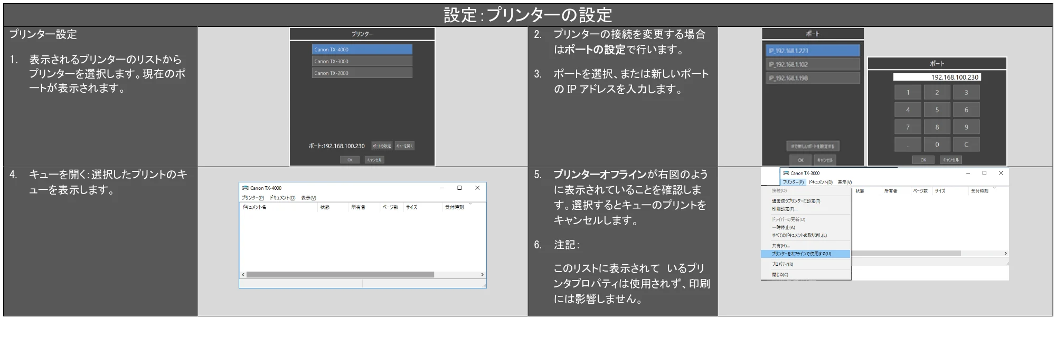Image resolution: width=1056 pixels, height=357 pixels.
Task: Click the ポートの設定 button in printer dialog
Action: coord(382,146)
